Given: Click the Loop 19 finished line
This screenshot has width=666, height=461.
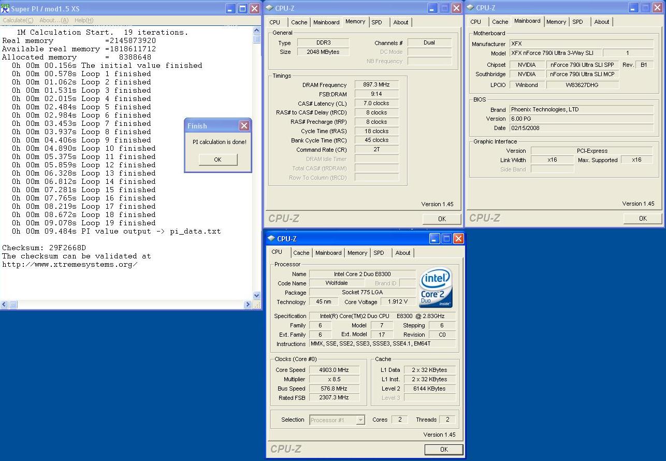Looking at the screenshot, I should [x=84, y=223].
